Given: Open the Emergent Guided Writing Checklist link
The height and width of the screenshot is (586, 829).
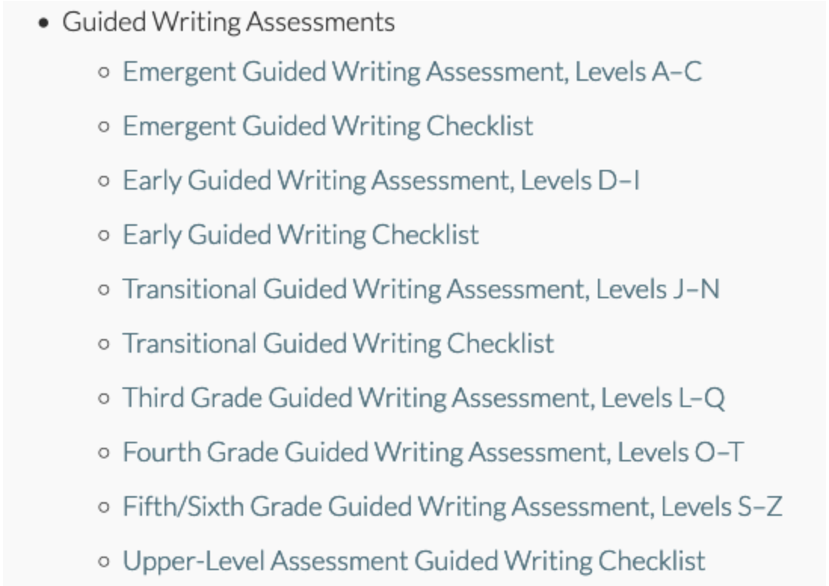Looking at the screenshot, I should [x=328, y=126].
